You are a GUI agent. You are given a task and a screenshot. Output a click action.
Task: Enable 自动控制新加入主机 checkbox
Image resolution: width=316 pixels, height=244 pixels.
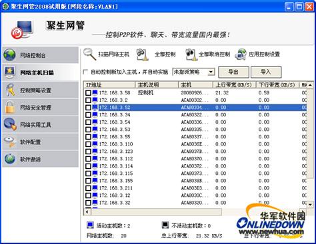85,72
